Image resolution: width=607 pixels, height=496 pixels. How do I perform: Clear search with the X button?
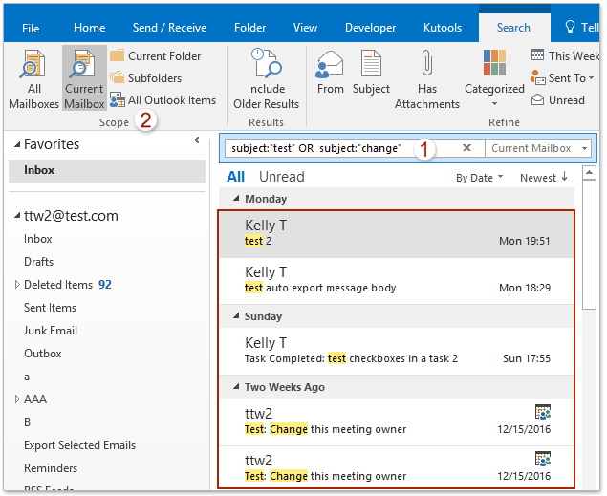pyautogui.click(x=466, y=148)
